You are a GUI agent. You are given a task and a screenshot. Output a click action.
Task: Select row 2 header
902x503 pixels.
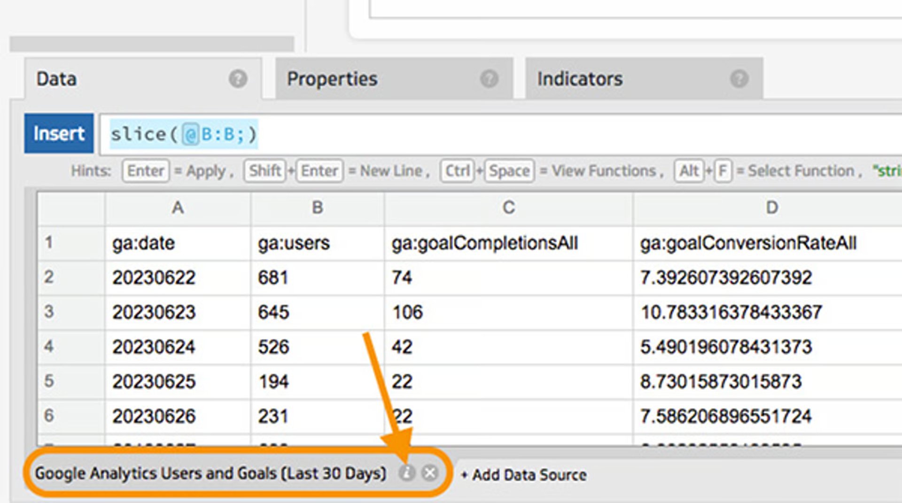click(x=49, y=277)
